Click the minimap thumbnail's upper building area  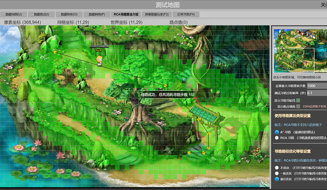307,35
